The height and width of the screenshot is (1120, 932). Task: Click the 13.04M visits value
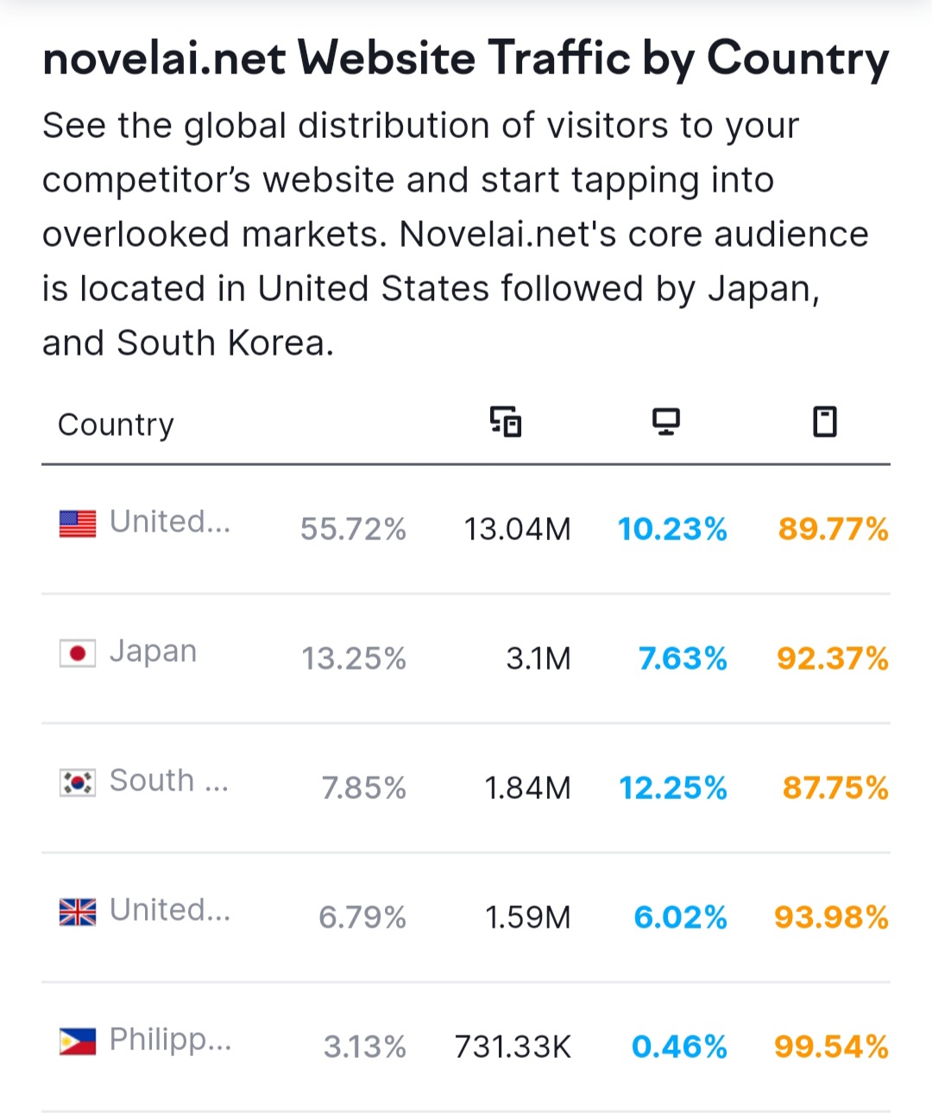518,529
